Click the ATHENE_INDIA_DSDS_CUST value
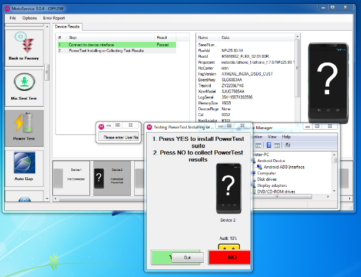The height and width of the screenshot is (277, 361). pyautogui.click(x=247, y=74)
